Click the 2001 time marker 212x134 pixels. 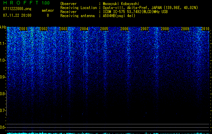(23, 29)
